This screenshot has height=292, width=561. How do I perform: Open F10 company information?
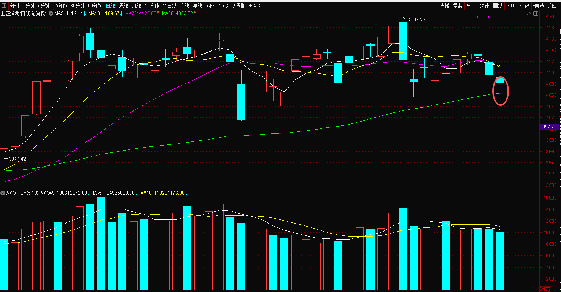point(511,6)
